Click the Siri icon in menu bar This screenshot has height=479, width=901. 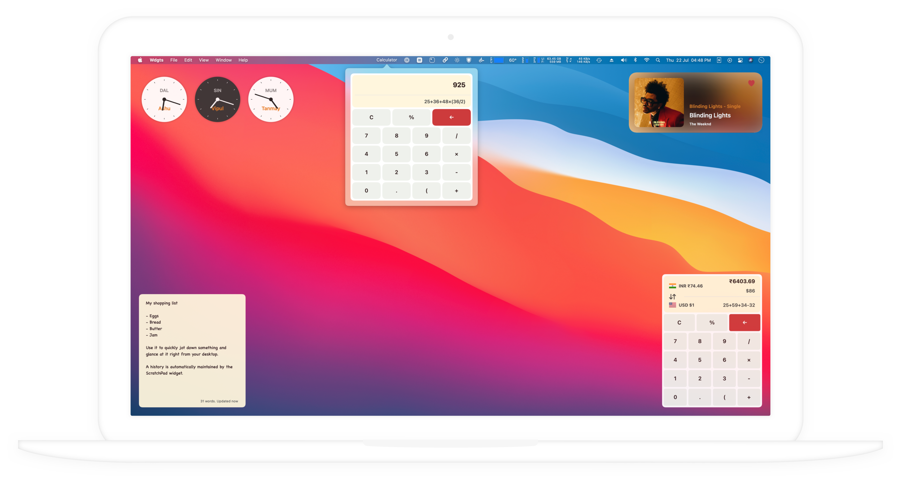pos(751,60)
